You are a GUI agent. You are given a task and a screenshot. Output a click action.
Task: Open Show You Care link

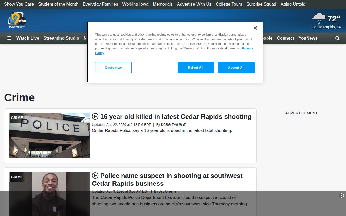(x=19, y=4)
